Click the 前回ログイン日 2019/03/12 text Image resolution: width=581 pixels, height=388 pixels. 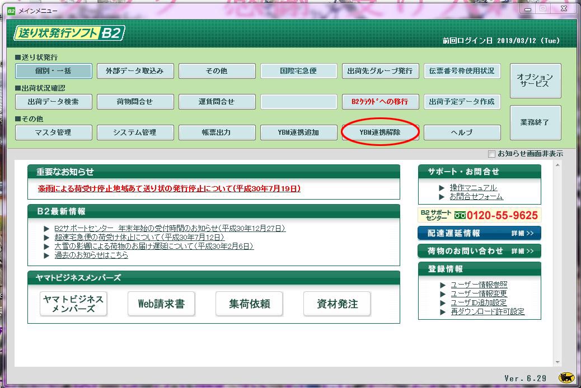(x=501, y=41)
